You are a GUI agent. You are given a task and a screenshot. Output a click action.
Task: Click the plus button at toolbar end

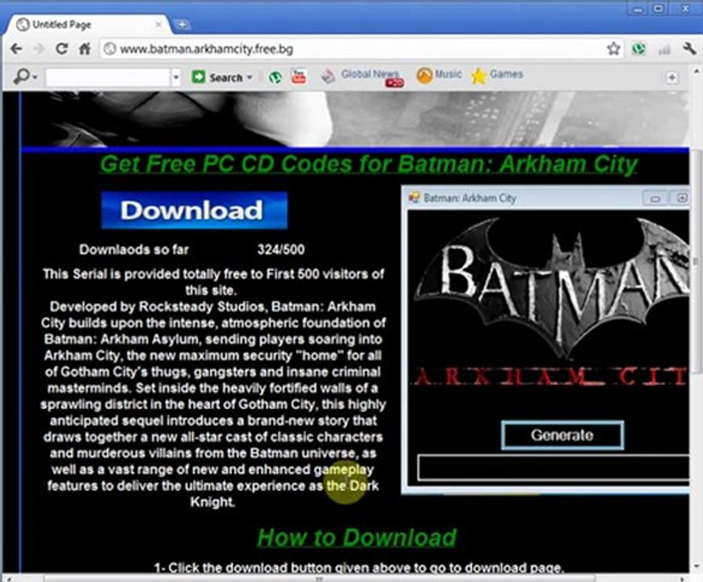pos(671,78)
